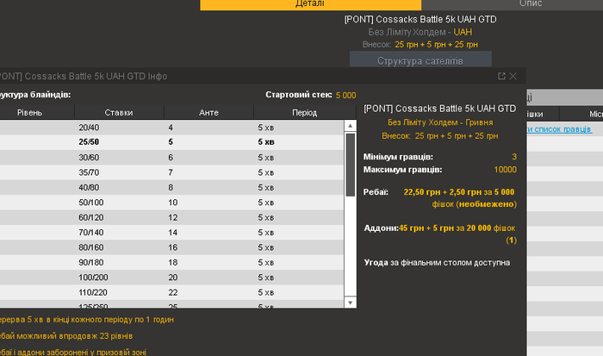
Task: Click the Максимум гравців value 10000
Action: point(506,170)
